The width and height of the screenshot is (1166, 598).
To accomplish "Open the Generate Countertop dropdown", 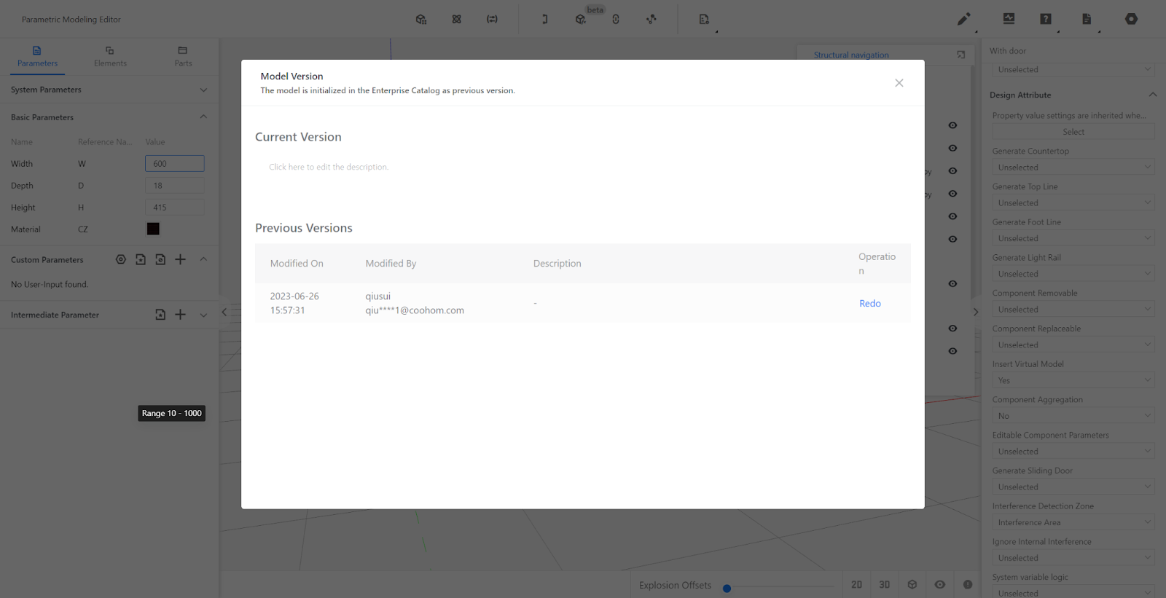I will (x=1073, y=168).
